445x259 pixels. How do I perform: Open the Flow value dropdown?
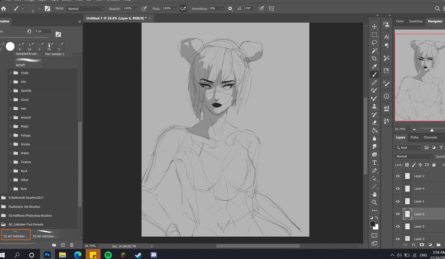174,8
